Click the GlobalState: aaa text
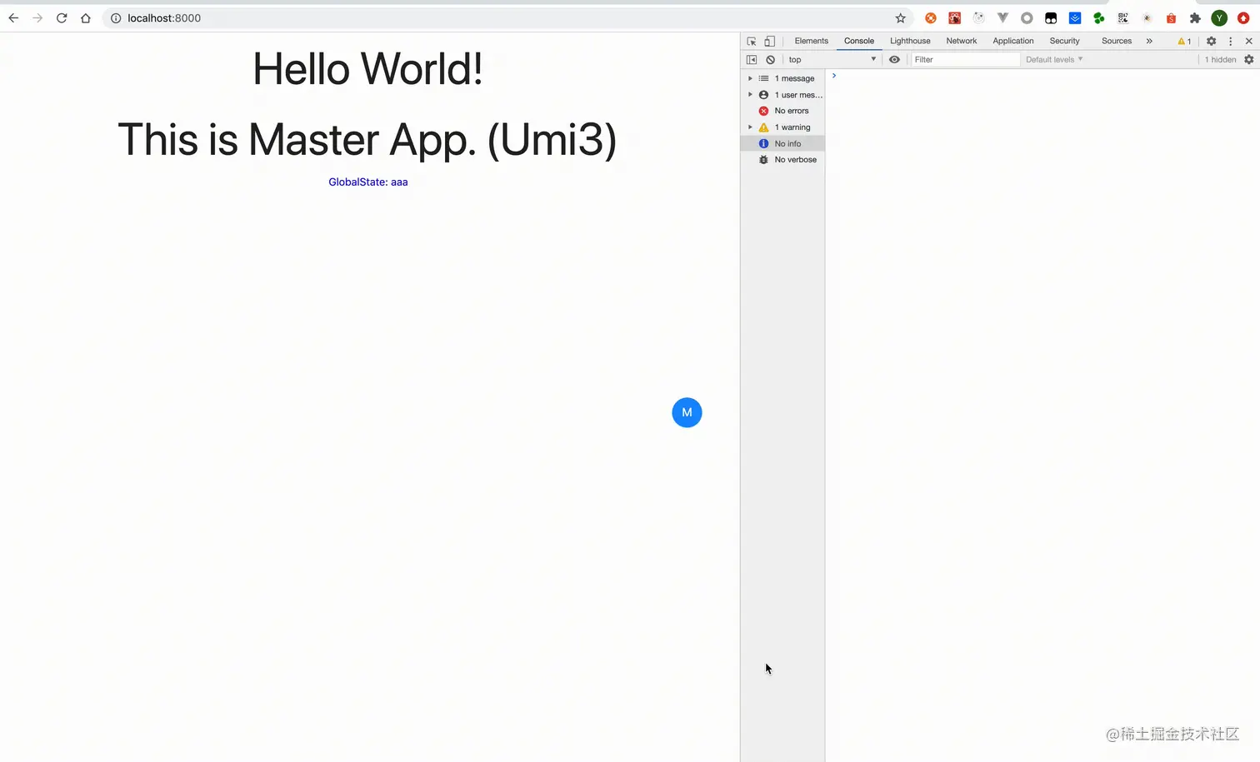The height and width of the screenshot is (762, 1260). click(x=368, y=182)
